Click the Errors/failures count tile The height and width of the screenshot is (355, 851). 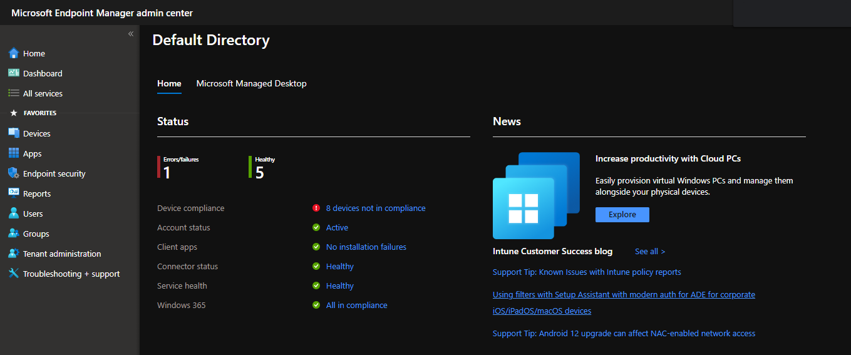[178, 168]
